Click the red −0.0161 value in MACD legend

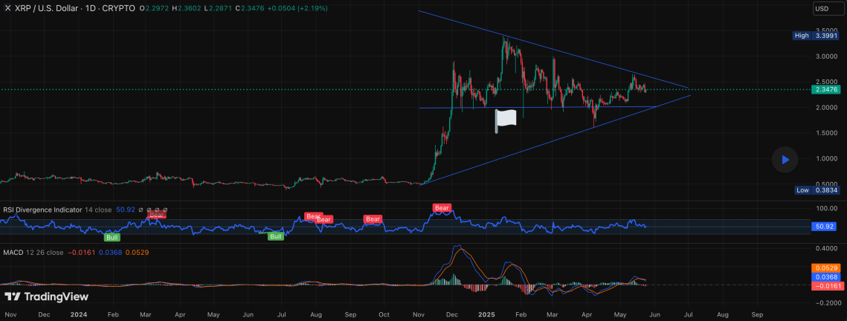coord(82,253)
